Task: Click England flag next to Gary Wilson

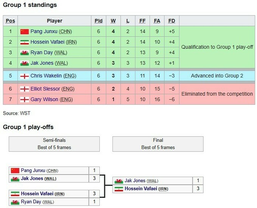Action: (25, 100)
